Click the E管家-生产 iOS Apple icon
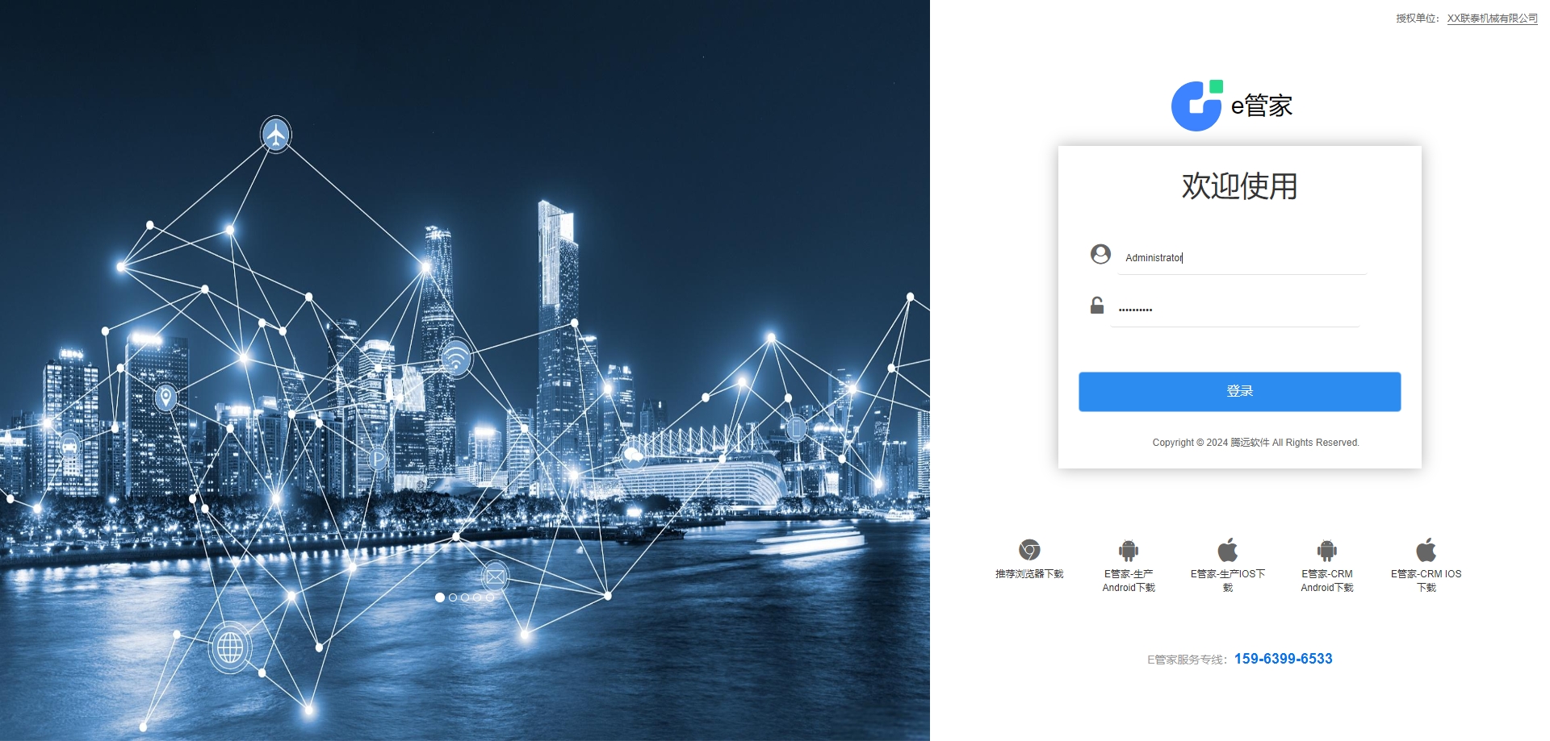1550x741 pixels. point(1228,550)
